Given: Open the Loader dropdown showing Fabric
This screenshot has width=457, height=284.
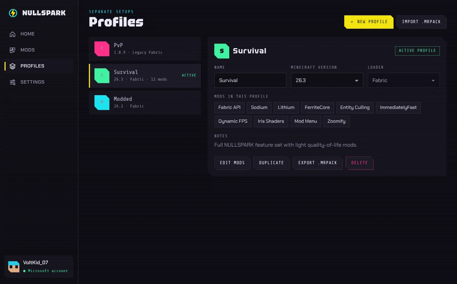Looking at the screenshot, I should 404,80.
